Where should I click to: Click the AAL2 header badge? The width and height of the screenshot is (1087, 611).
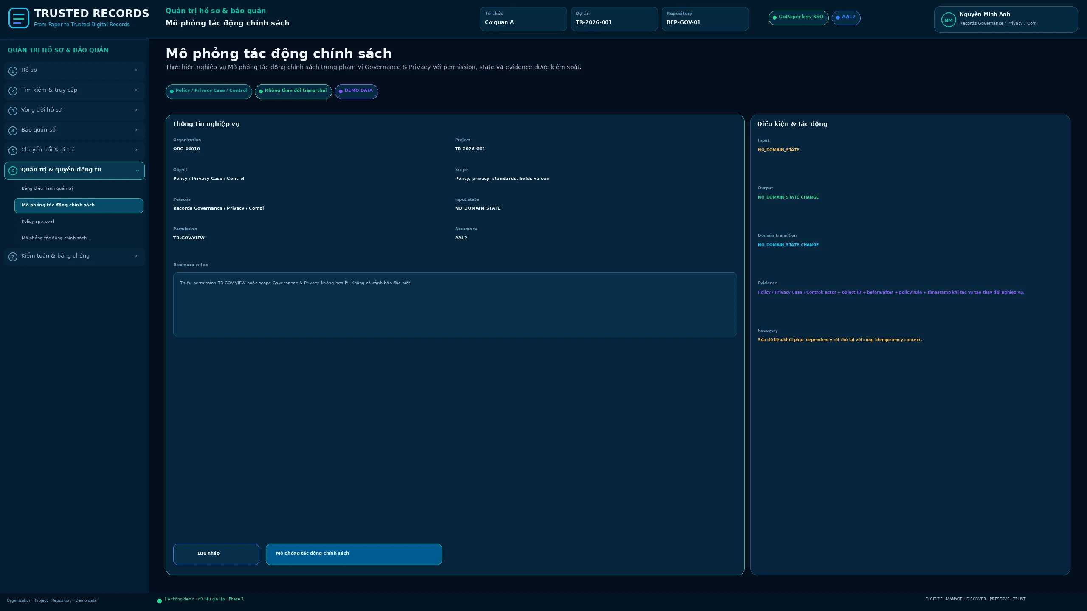(x=846, y=17)
